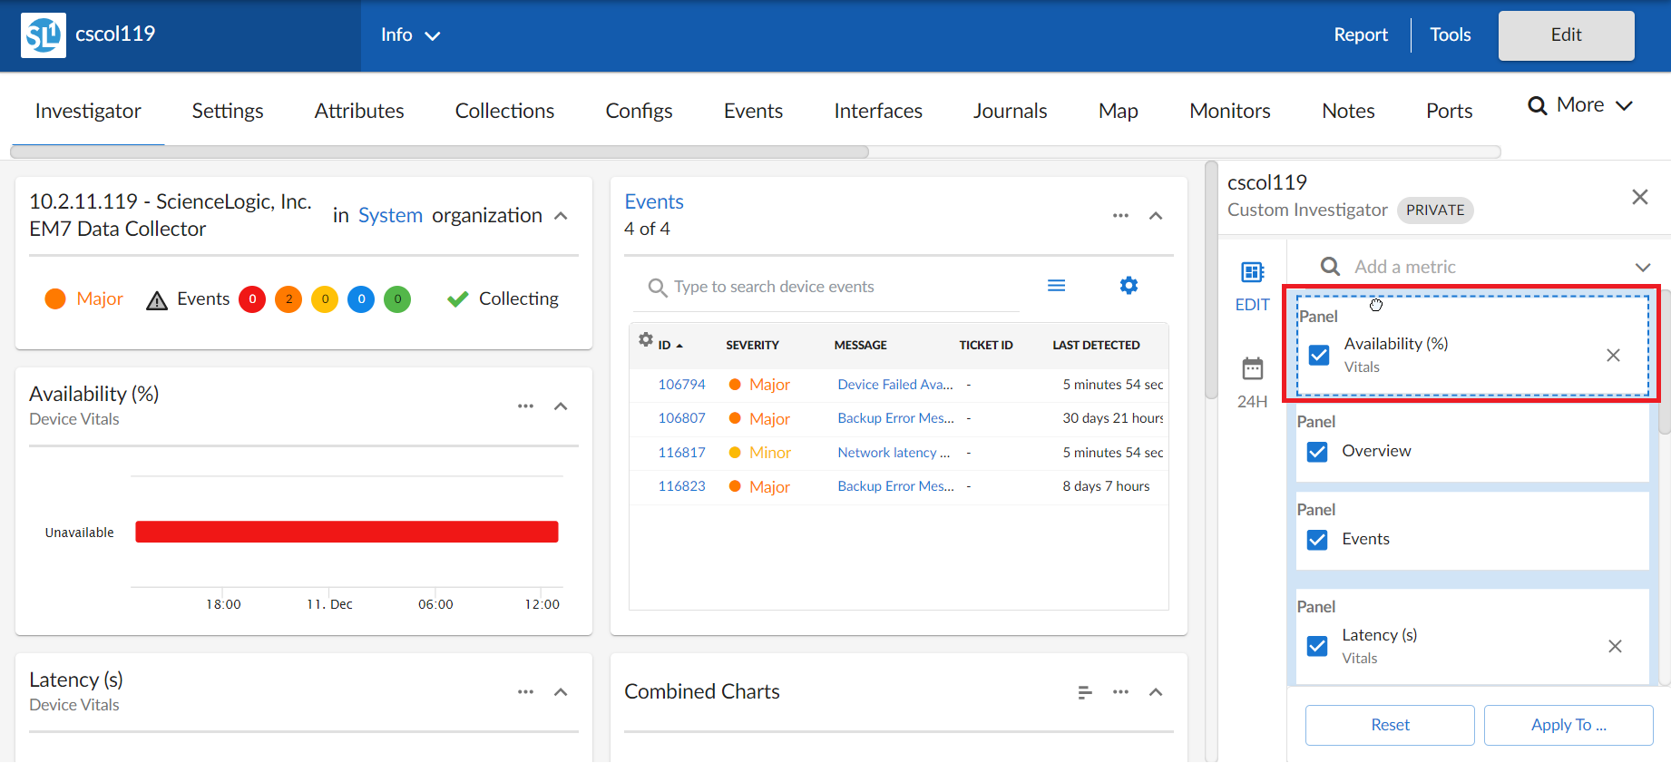Screen dimensions: 1671x763
Task: Click Combined Charts legend bars icon
Action: click(x=1084, y=692)
